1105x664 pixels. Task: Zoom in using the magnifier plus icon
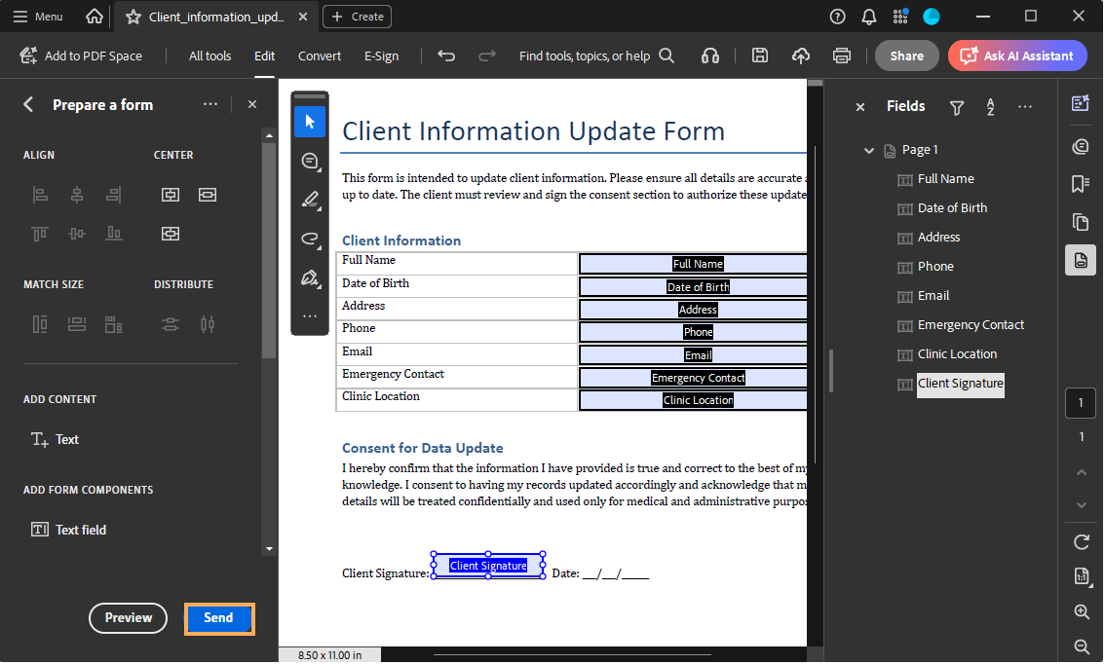pos(1081,611)
